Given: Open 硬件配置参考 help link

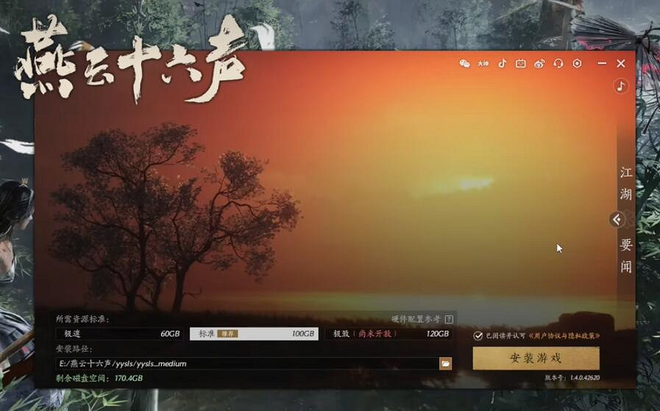Looking at the screenshot, I should (x=416, y=319).
